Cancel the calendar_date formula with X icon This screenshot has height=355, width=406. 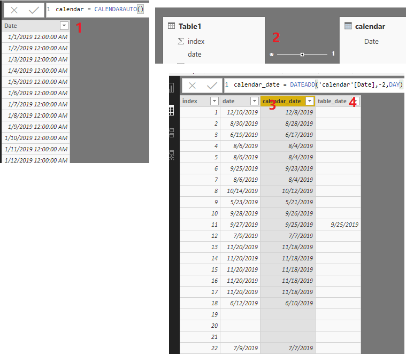(x=192, y=86)
